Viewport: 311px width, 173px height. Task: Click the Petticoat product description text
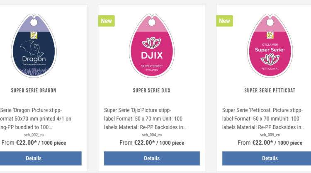(263, 119)
